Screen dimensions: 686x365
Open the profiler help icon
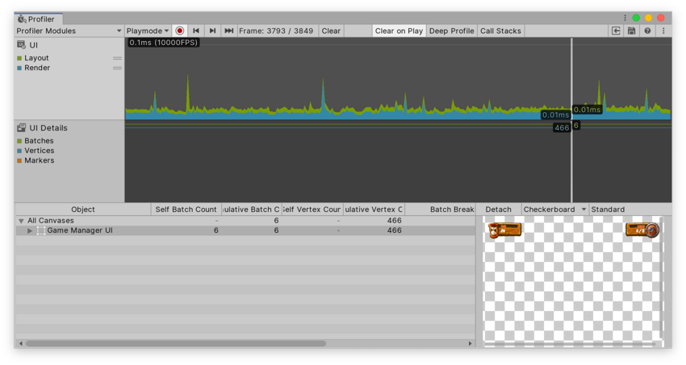click(x=647, y=31)
